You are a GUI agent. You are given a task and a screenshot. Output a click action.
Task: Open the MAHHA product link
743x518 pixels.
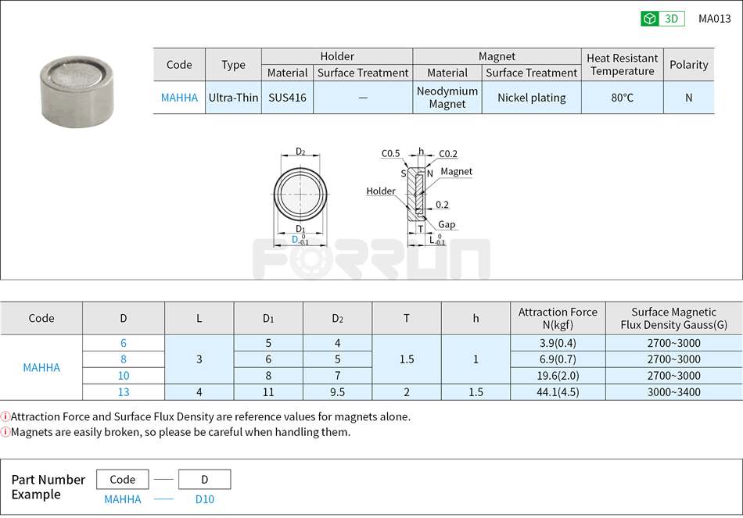pos(179,98)
